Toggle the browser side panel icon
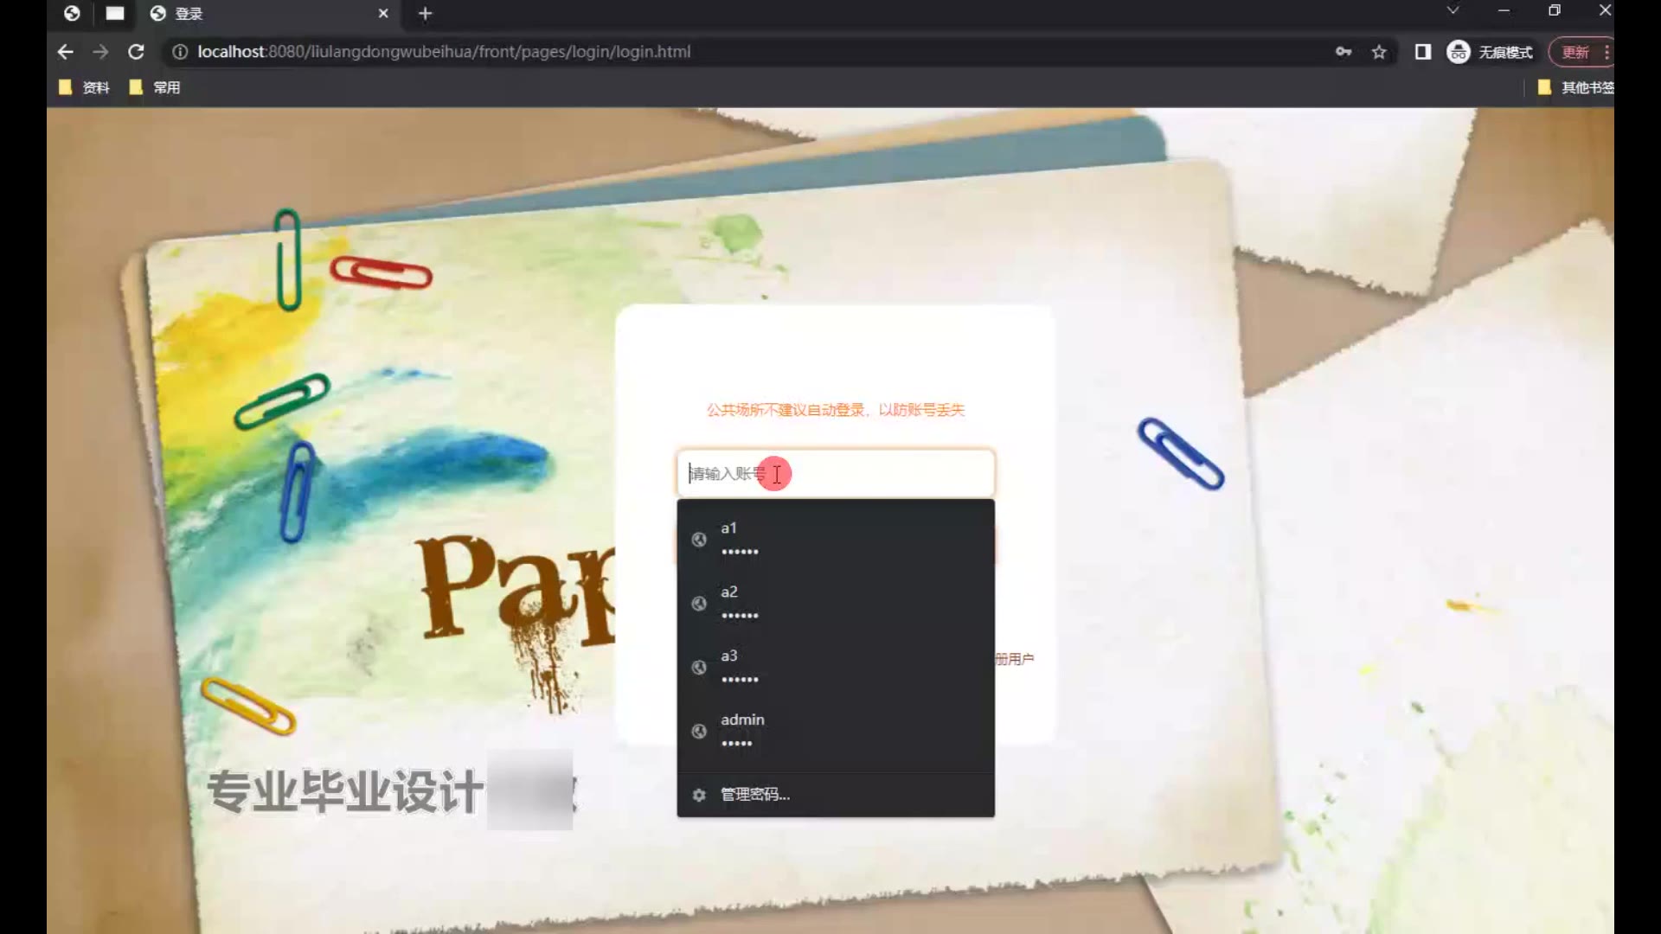The height and width of the screenshot is (934, 1661). click(x=1423, y=52)
